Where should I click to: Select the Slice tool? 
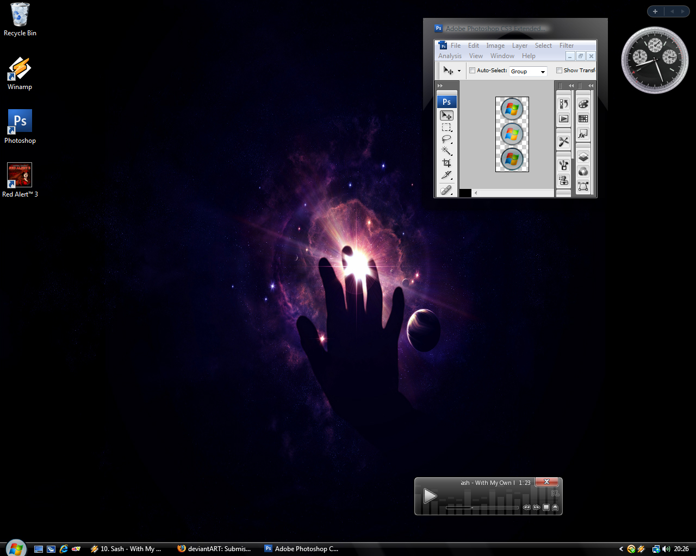click(x=446, y=175)
